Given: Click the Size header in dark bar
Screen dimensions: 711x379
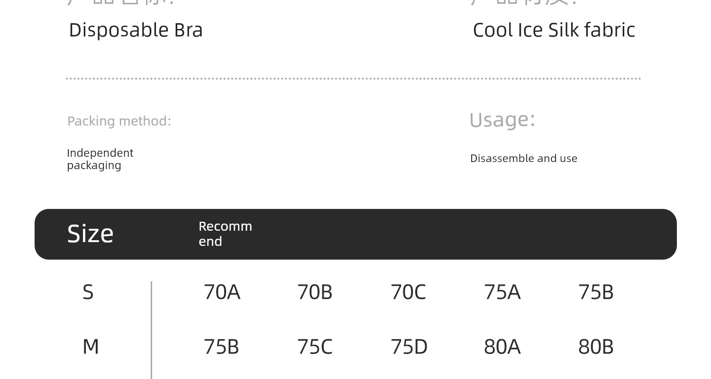Looking at the screenshot, I should pyautogui.click(x=90, y=234).
